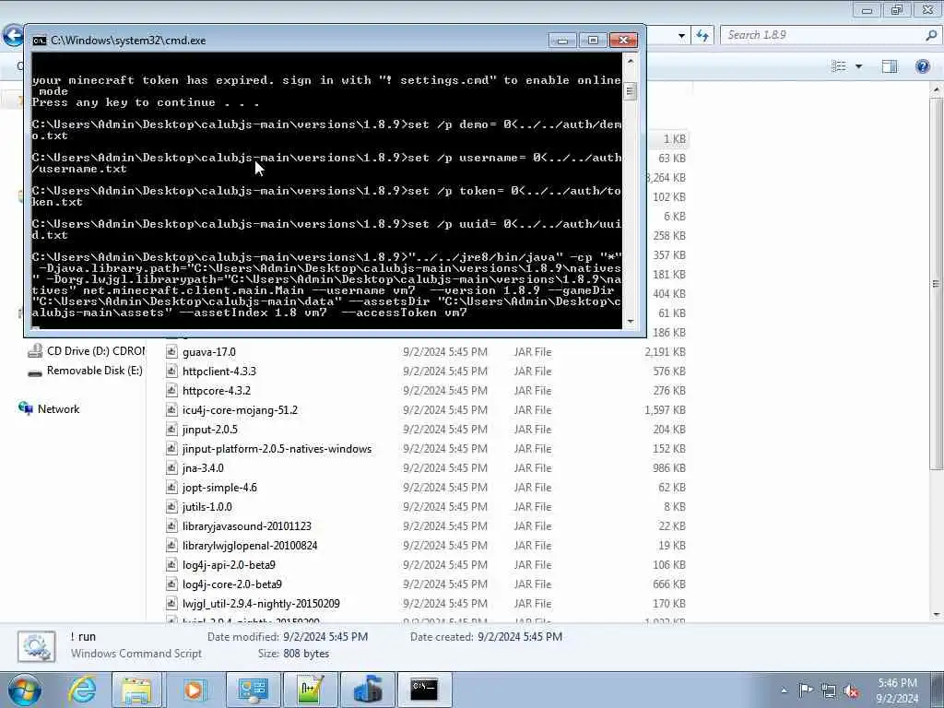Select Network in navigation pane
This screenshot has width=944, height=708.
49,409
